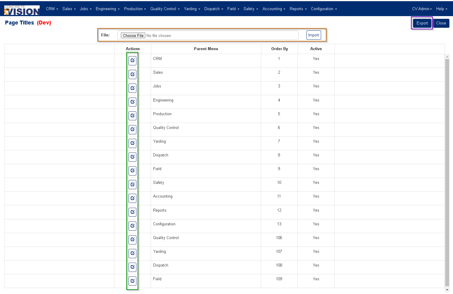Edit the Engineering parent menu row
The image size is (453, 294).
click(132, 102)
